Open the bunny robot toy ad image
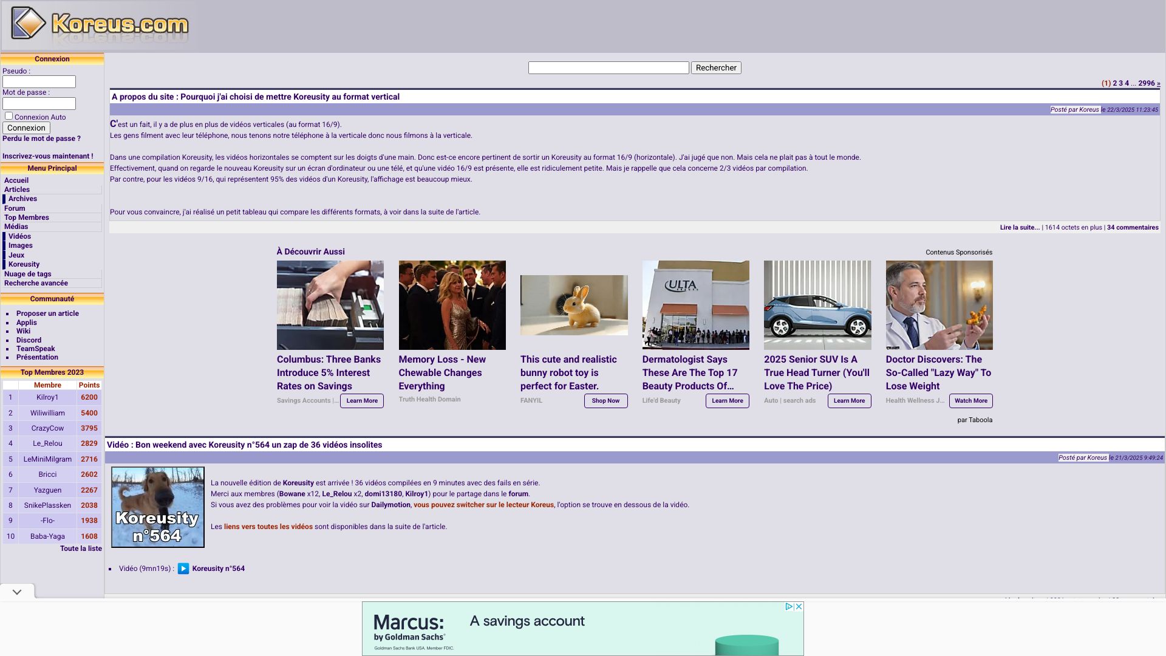Viewport: 1166px width, 656px height. pos(574,305)
